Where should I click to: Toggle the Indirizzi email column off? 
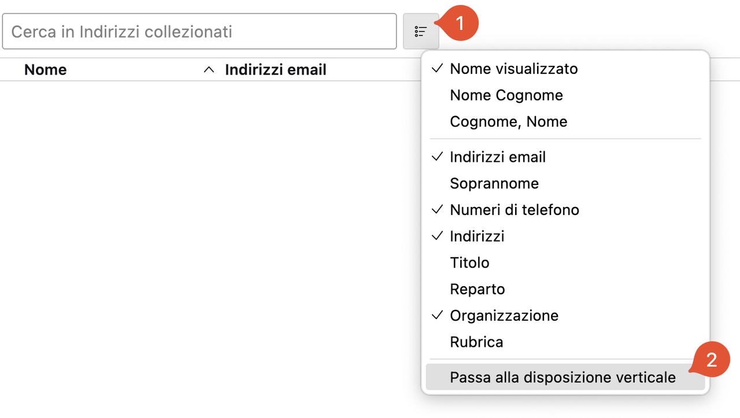[565, 157]
